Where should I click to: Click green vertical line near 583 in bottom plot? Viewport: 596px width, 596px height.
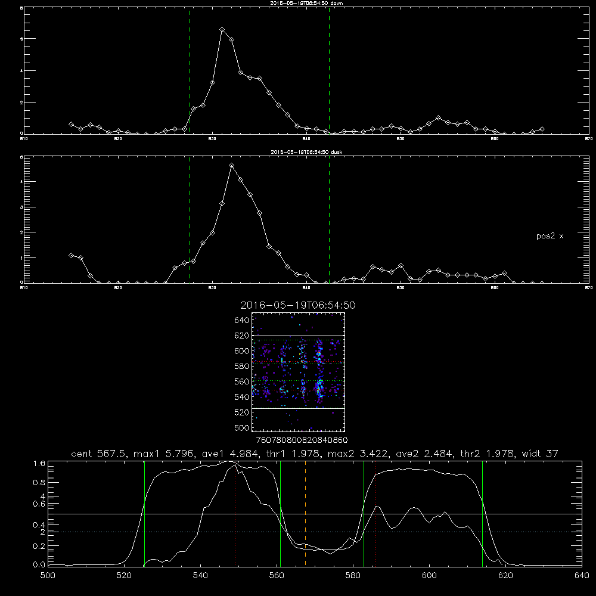(364, 514)
